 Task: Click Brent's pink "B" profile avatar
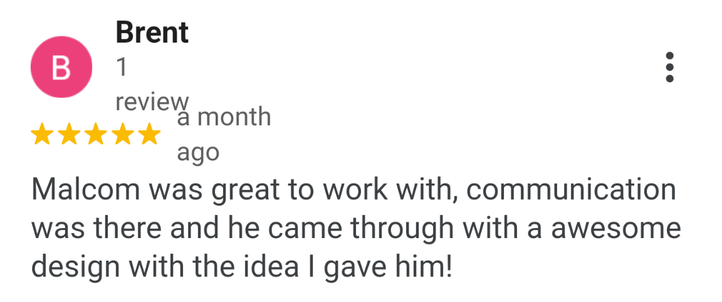coord(61,67)
